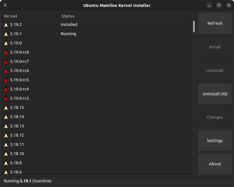This screenshot has width=234, height=187.
Task: Click the Tux icon beside 5.19.2
Action: (x=6, y=24)
